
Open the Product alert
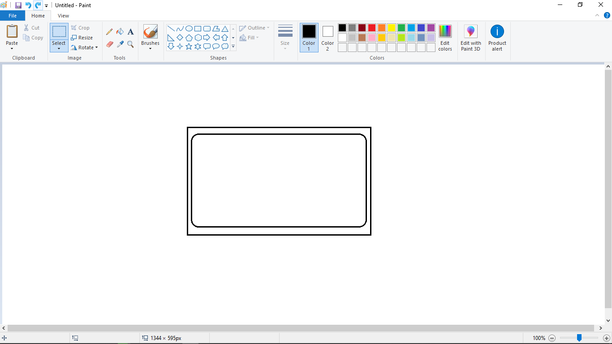tap(497, 38)
